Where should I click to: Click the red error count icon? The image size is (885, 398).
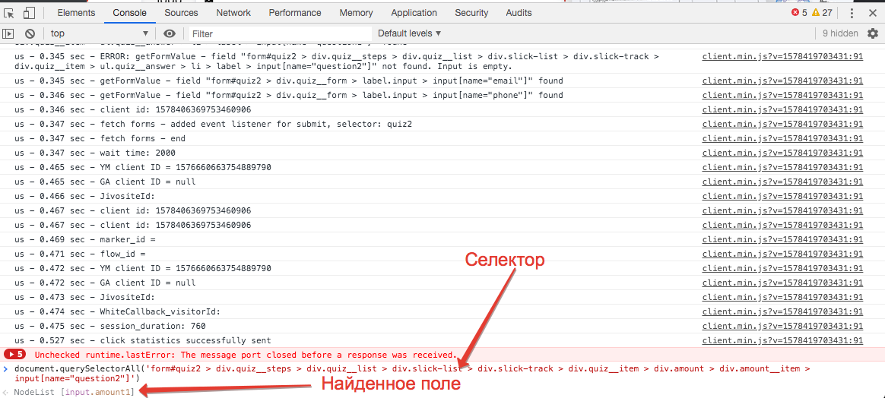(x=795, y=13)
